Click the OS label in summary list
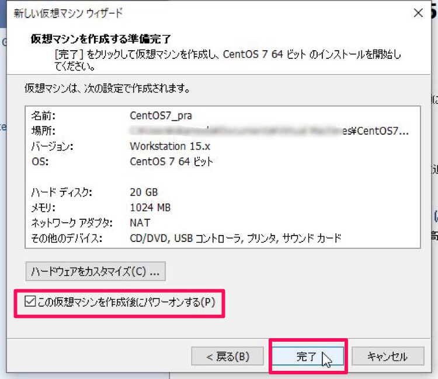The image size is (438, 379). pyautogui.click(x=39, y=161)
